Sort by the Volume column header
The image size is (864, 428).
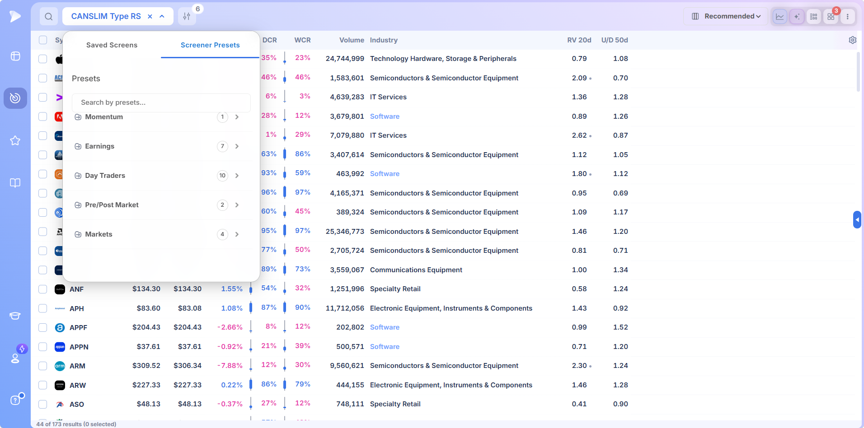click(x=352, y=40)
